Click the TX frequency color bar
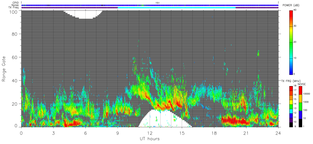Screen dimensions: 313x144 (x=291, y=106)
